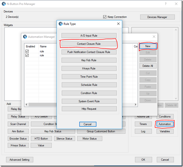The image size is (183, 167).
Task: Select System Event Rule
Action: pyautogui.click(x=89, y=101)
